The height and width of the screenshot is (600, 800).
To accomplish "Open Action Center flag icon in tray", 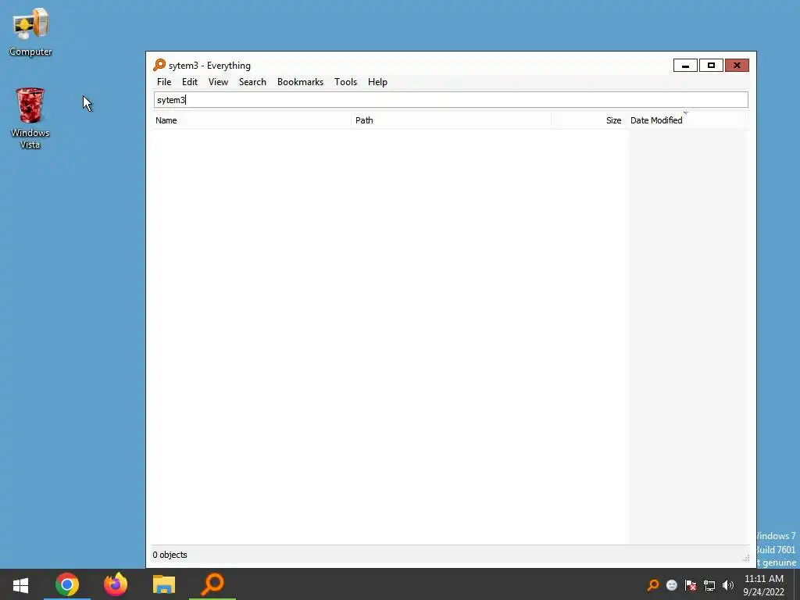I will (691, 585).
